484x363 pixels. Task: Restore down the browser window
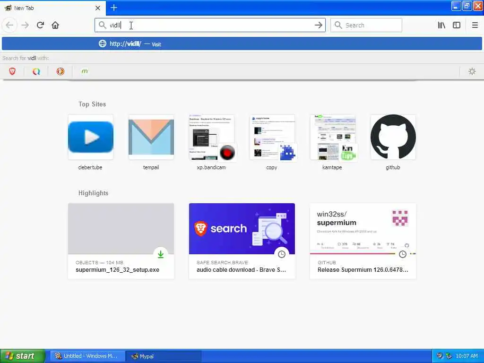[467, 6]
